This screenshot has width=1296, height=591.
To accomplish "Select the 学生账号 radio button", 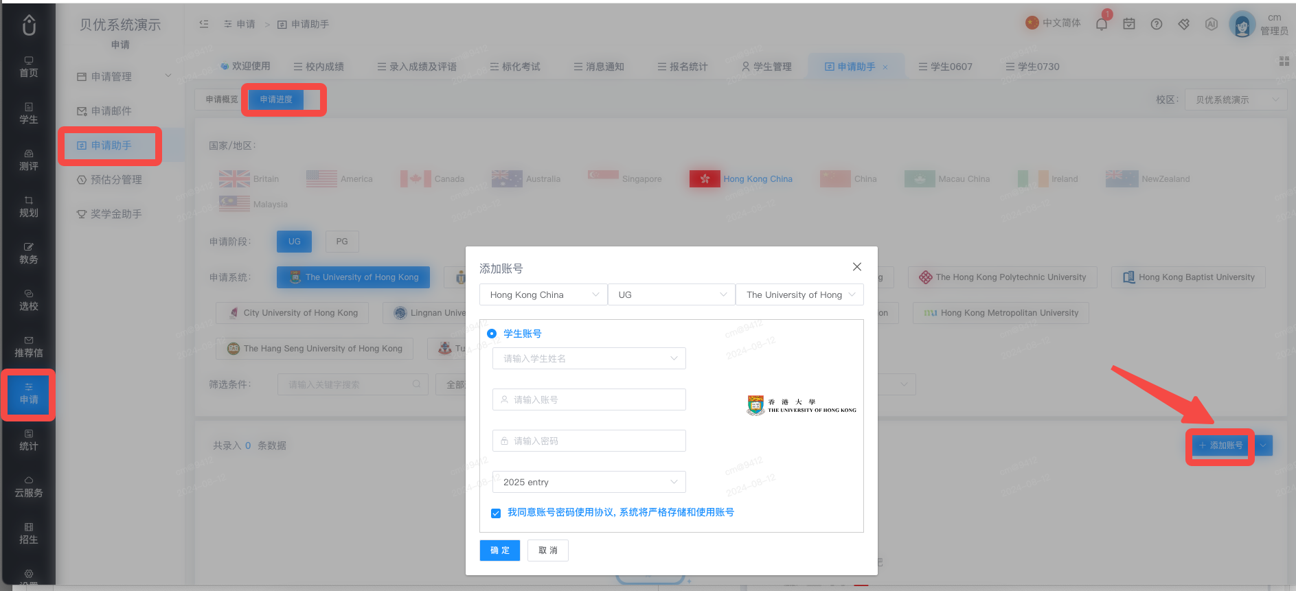I will tap(492, 334).
